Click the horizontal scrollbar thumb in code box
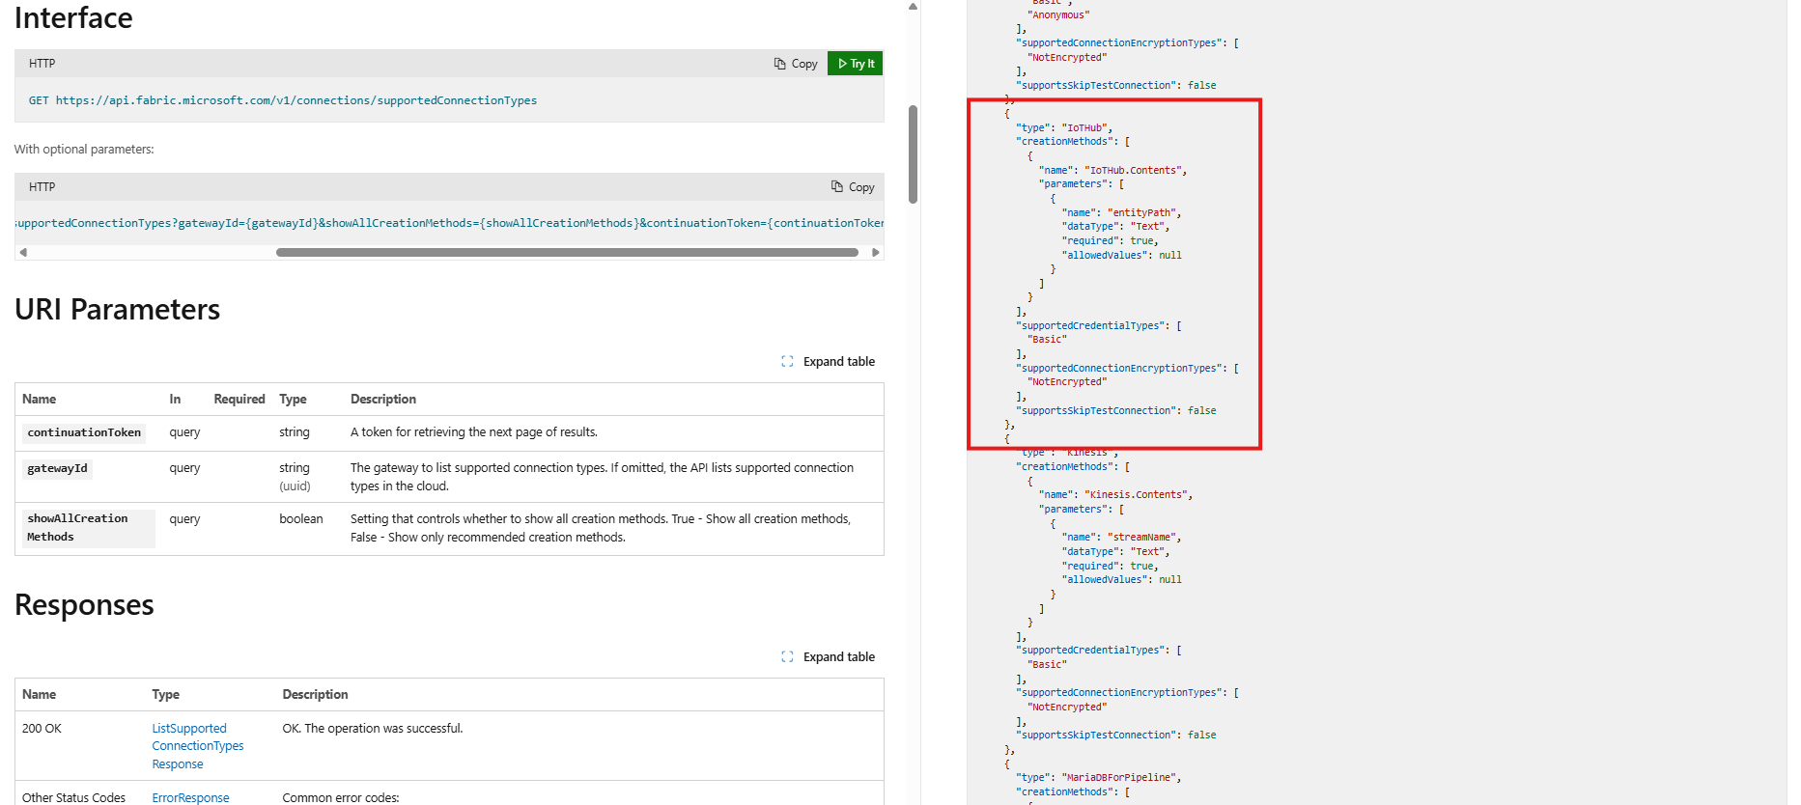Image resolution: width=1801 pixels, height=805 pixels. (567, 253)
